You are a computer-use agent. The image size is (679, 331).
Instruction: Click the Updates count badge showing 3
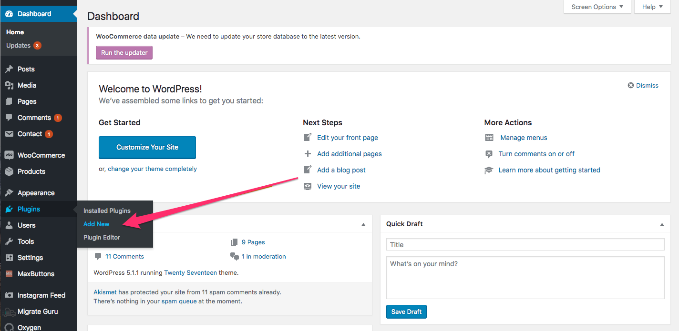click(x=37, y=46)
